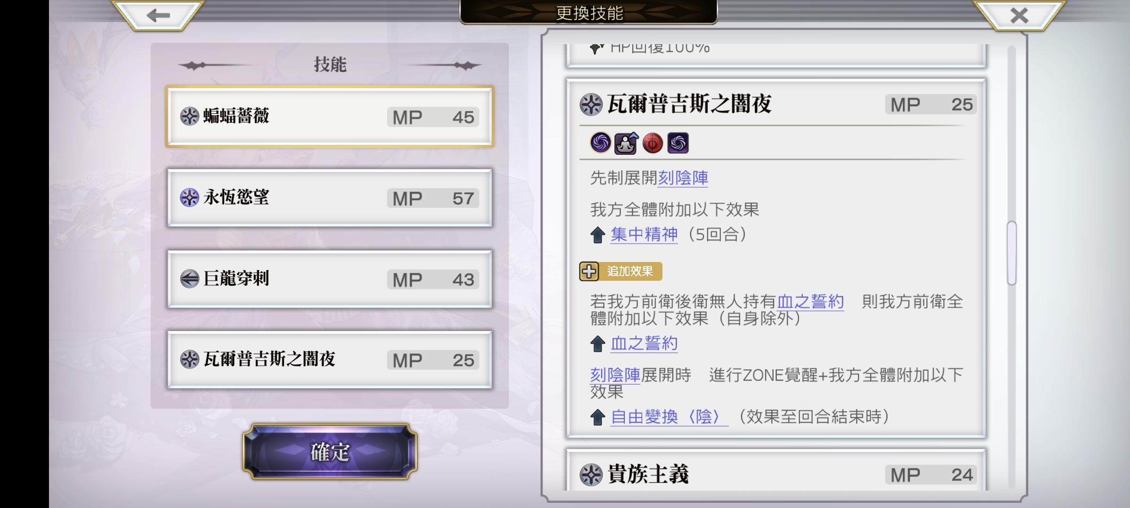The width and height of the screenshot is (1130, 508).
Task: Click the meditating figure buff icon
Action: click(x=626, y=143)
